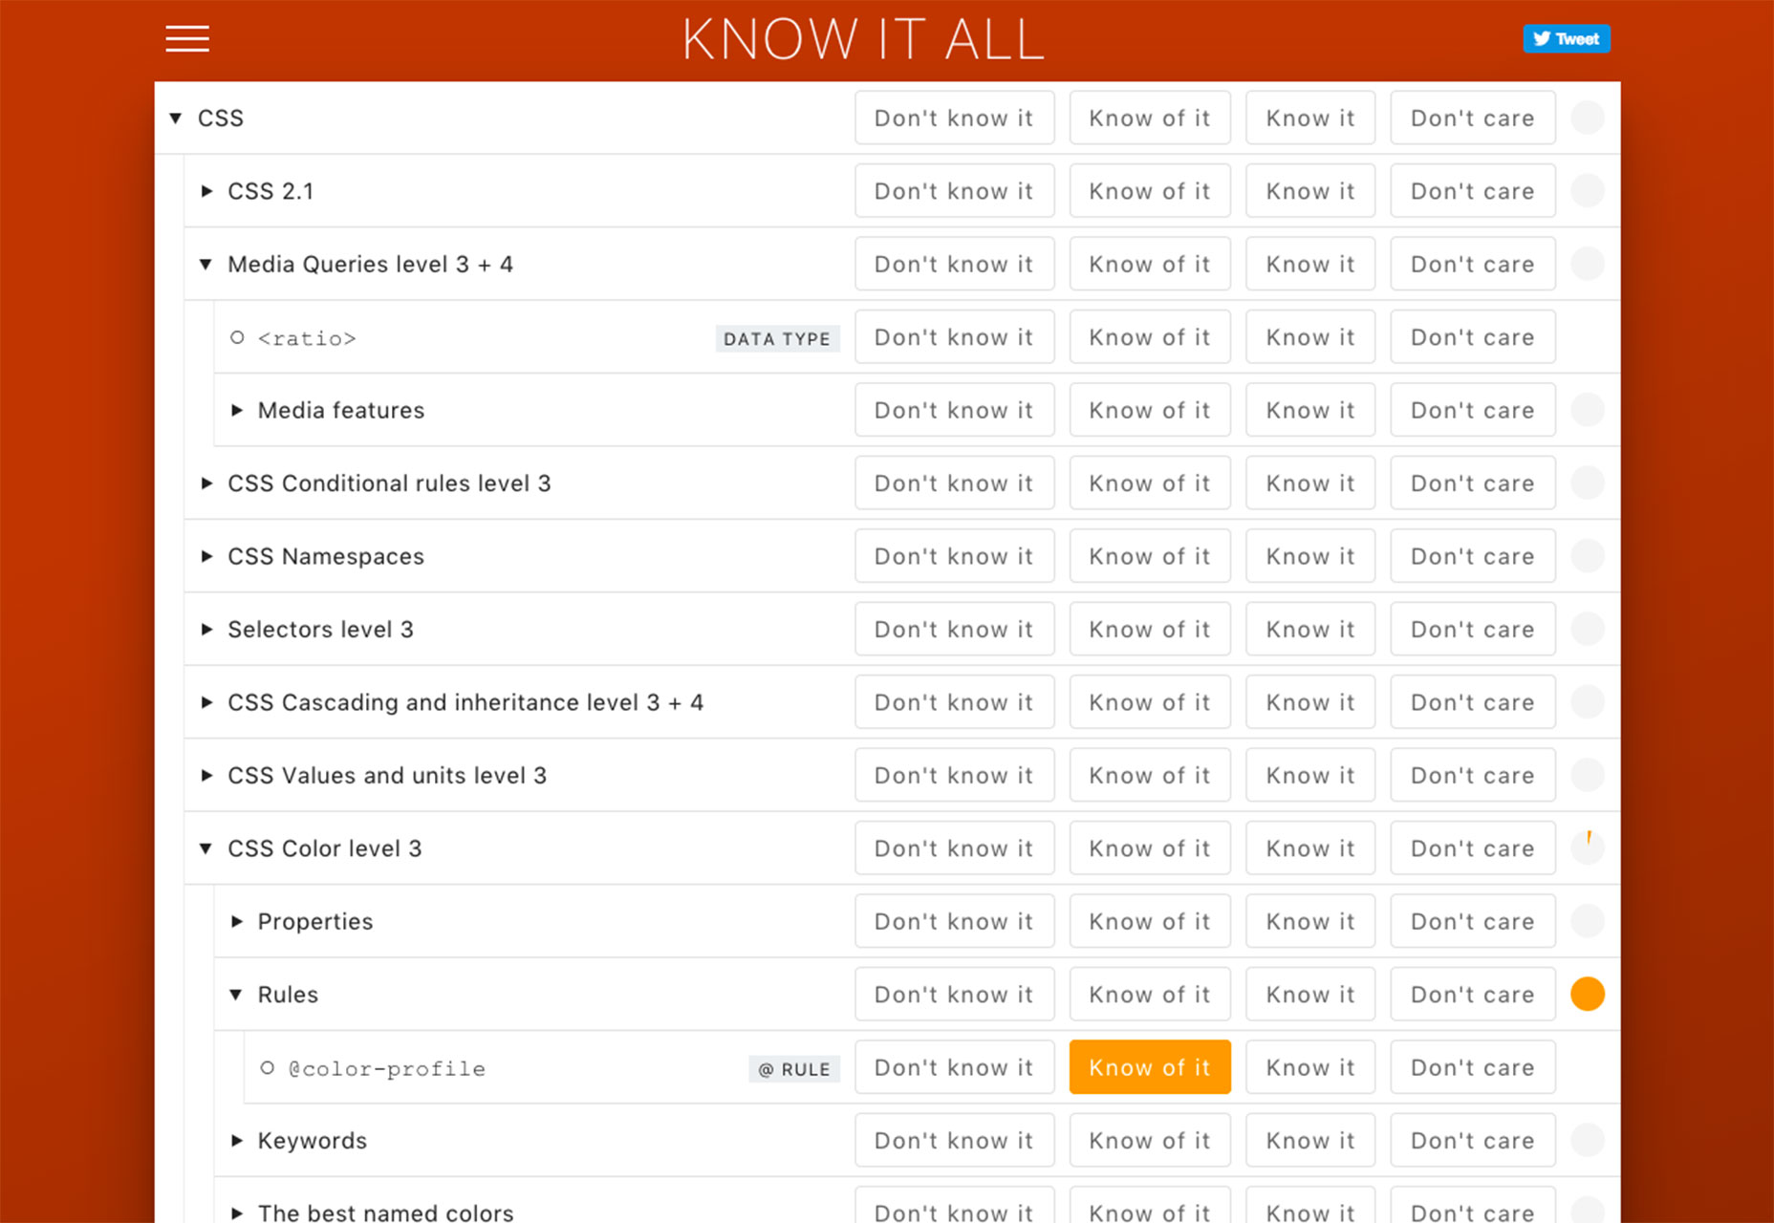This screenshot has height=1223, width=1774.
Task: Expand the Keywords group arrow
Action: 237,1141
